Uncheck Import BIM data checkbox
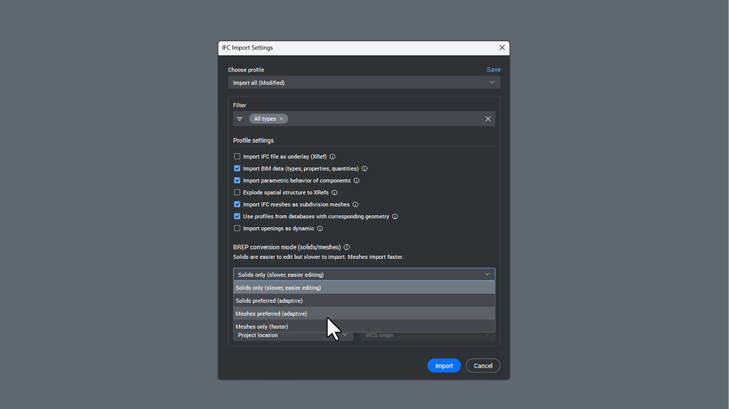 237,169
